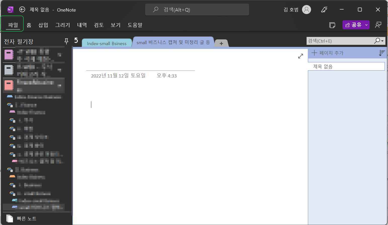Click the page time 오후 4:33
This screenshot has width=388, height=225.
point(167,76)
